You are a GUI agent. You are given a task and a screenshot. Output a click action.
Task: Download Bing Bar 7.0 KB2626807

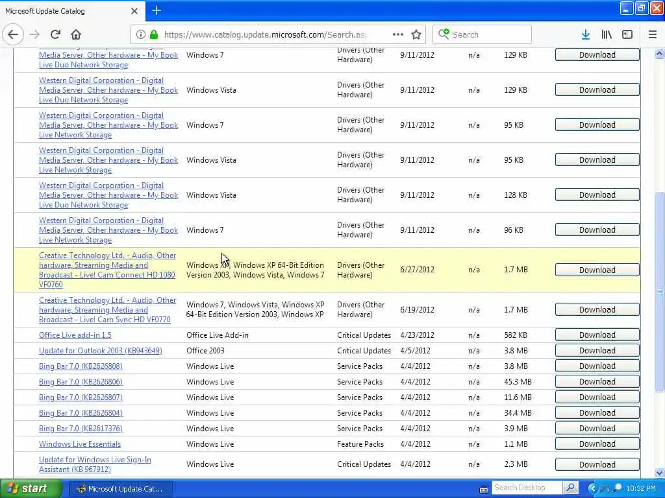click(x=597, y=397)
